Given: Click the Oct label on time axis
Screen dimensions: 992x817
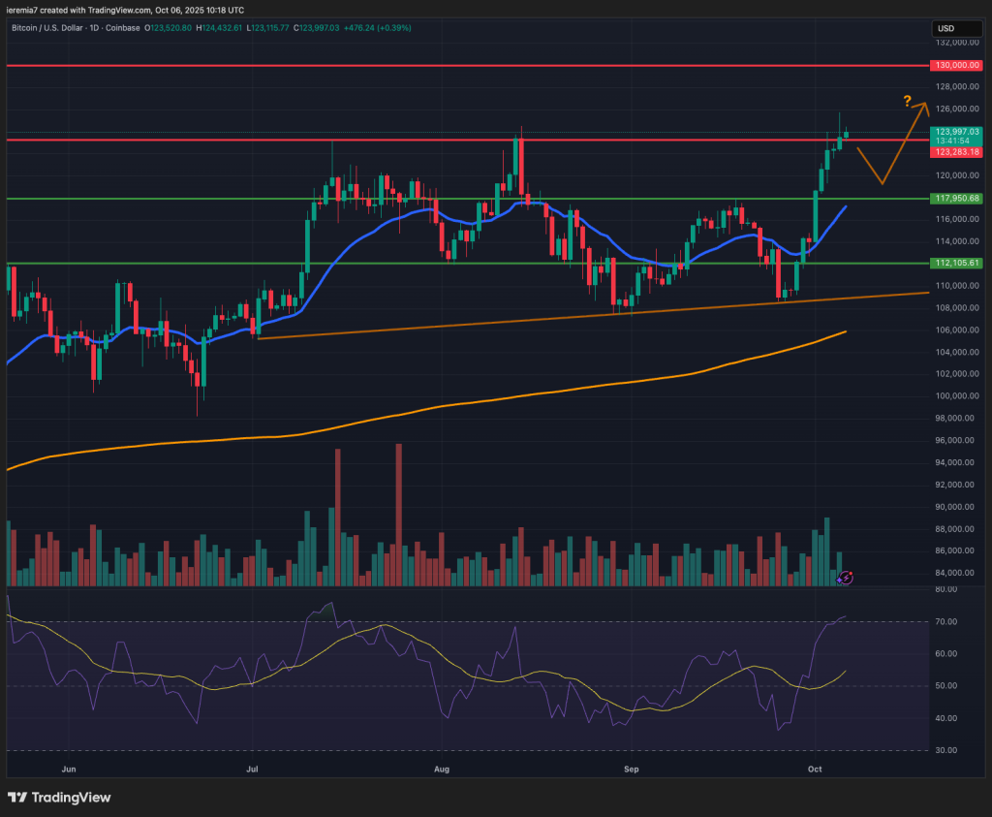Looking at the screenshot, I should (x=814, y=769).
